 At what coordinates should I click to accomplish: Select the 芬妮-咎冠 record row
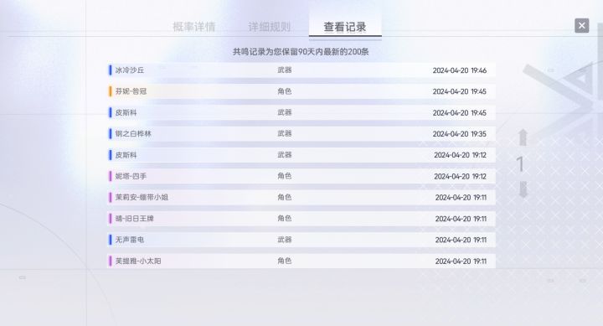click(x=301, y=91)
